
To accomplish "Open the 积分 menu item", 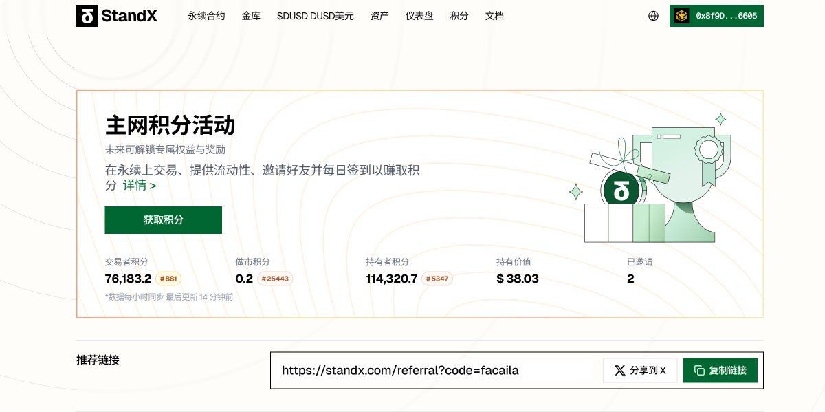I will pyautogui.click(x=459, y=16).
